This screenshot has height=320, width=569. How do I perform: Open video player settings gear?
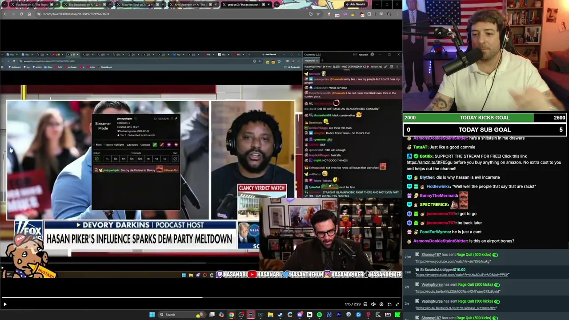(381, 304)
